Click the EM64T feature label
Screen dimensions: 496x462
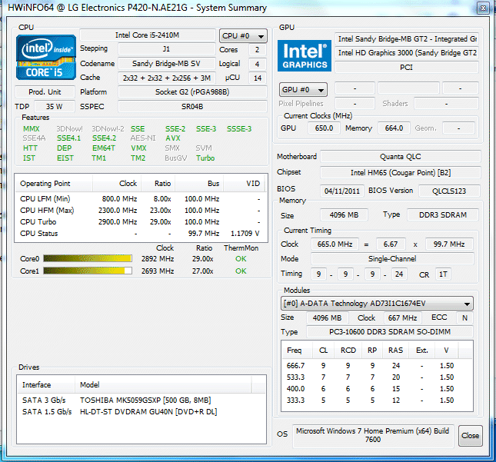click(x=104, y=148)
